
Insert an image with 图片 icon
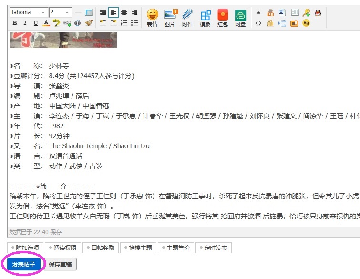coord(170,18)
